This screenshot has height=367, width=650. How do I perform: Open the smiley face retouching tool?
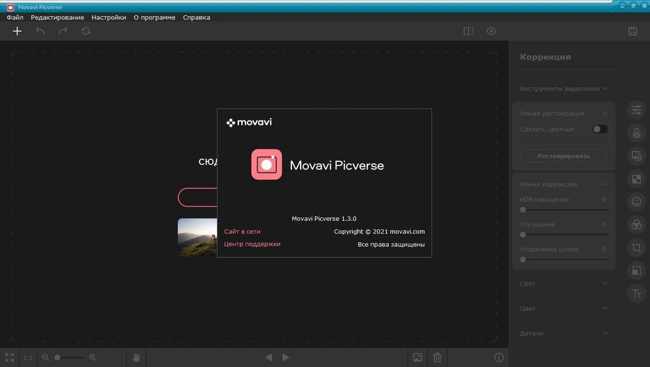(636, 202)
